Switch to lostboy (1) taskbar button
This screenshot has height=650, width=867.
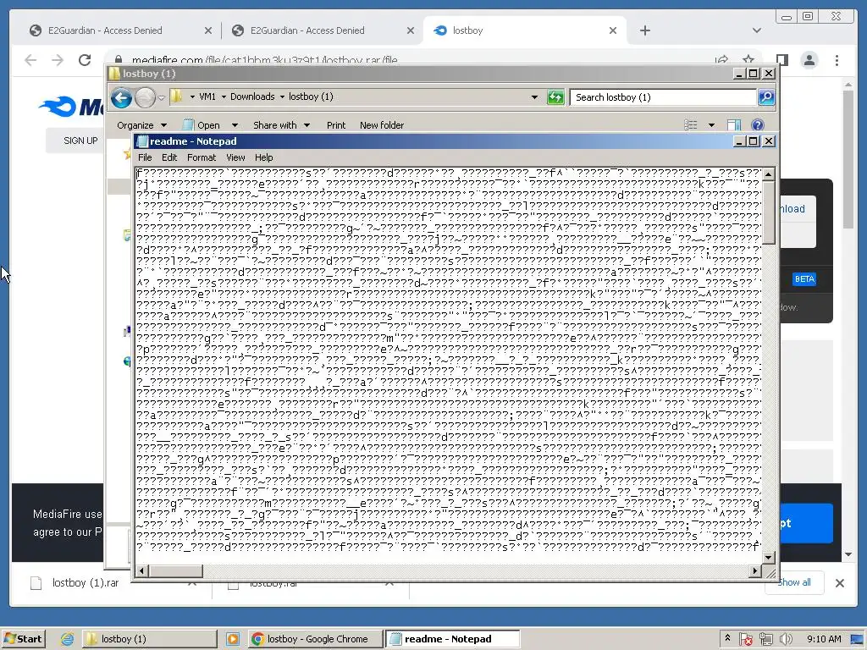[x=150, y=639]
